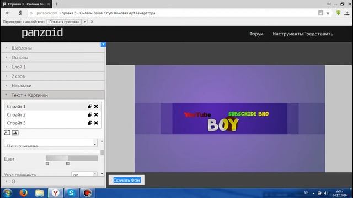Image resolution: width=353 pixels, height=198 pixels.
Task: Collapse the Текст + Картинки section
Action: [x=53, y=95]
